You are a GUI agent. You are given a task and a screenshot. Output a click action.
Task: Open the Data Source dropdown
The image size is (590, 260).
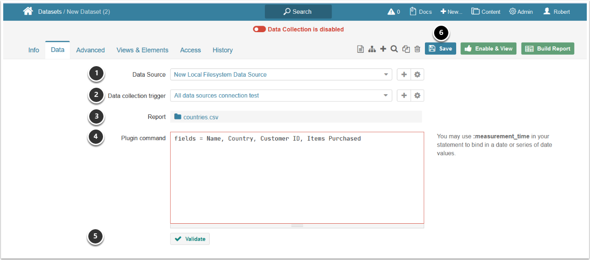point(281,74)
